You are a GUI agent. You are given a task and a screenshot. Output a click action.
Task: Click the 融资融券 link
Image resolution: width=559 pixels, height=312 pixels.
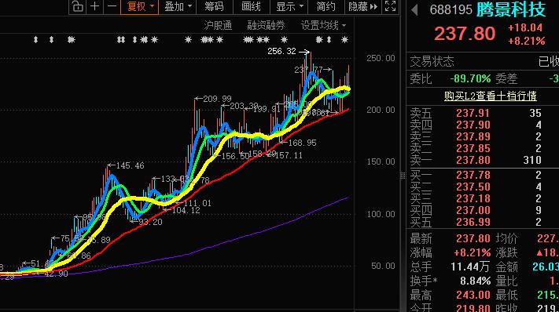point(266,25)
